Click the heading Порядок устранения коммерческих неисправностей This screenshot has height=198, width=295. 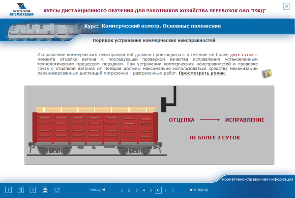click(154, 40)
